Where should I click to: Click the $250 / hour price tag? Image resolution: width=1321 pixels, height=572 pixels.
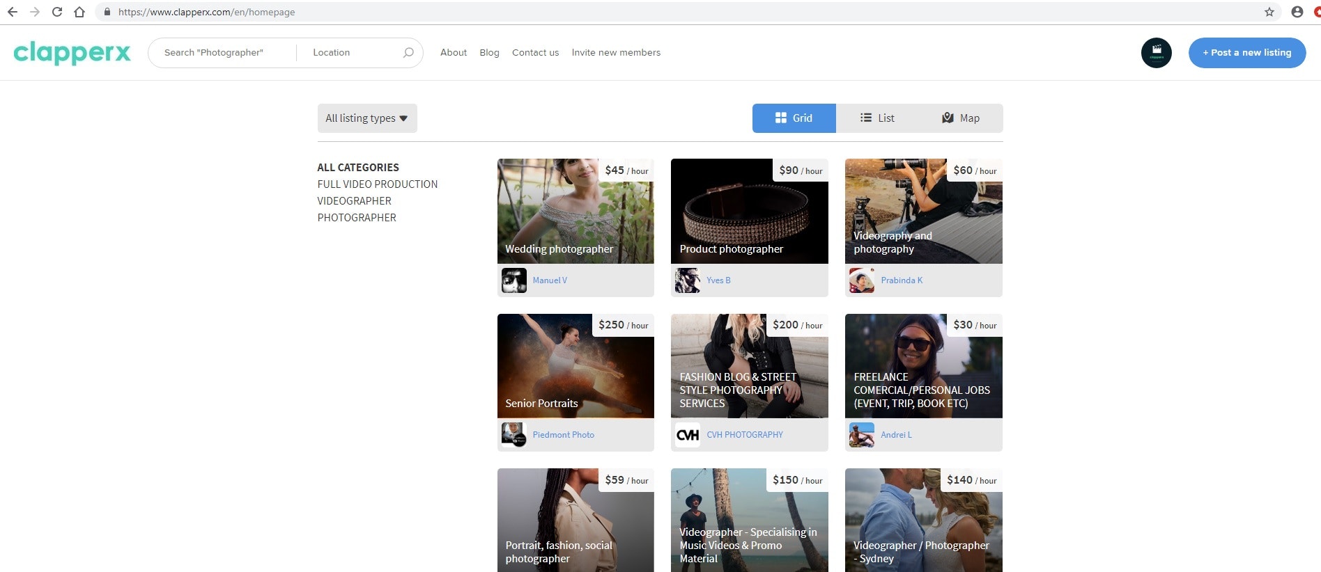(623, 325)
